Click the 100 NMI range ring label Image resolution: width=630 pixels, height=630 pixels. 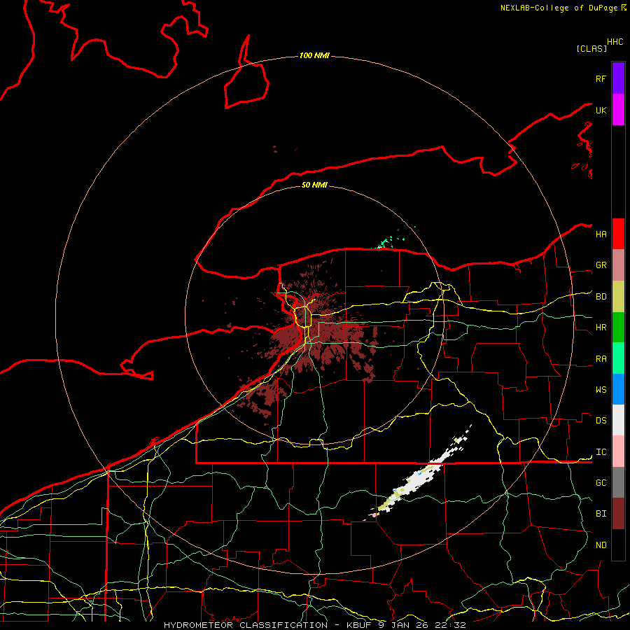tap(314, 55)
